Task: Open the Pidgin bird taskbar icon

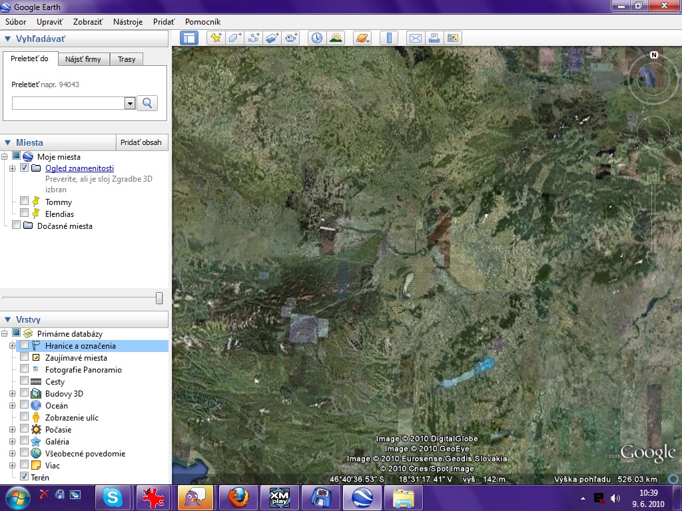Action: [x=196, y=498]
